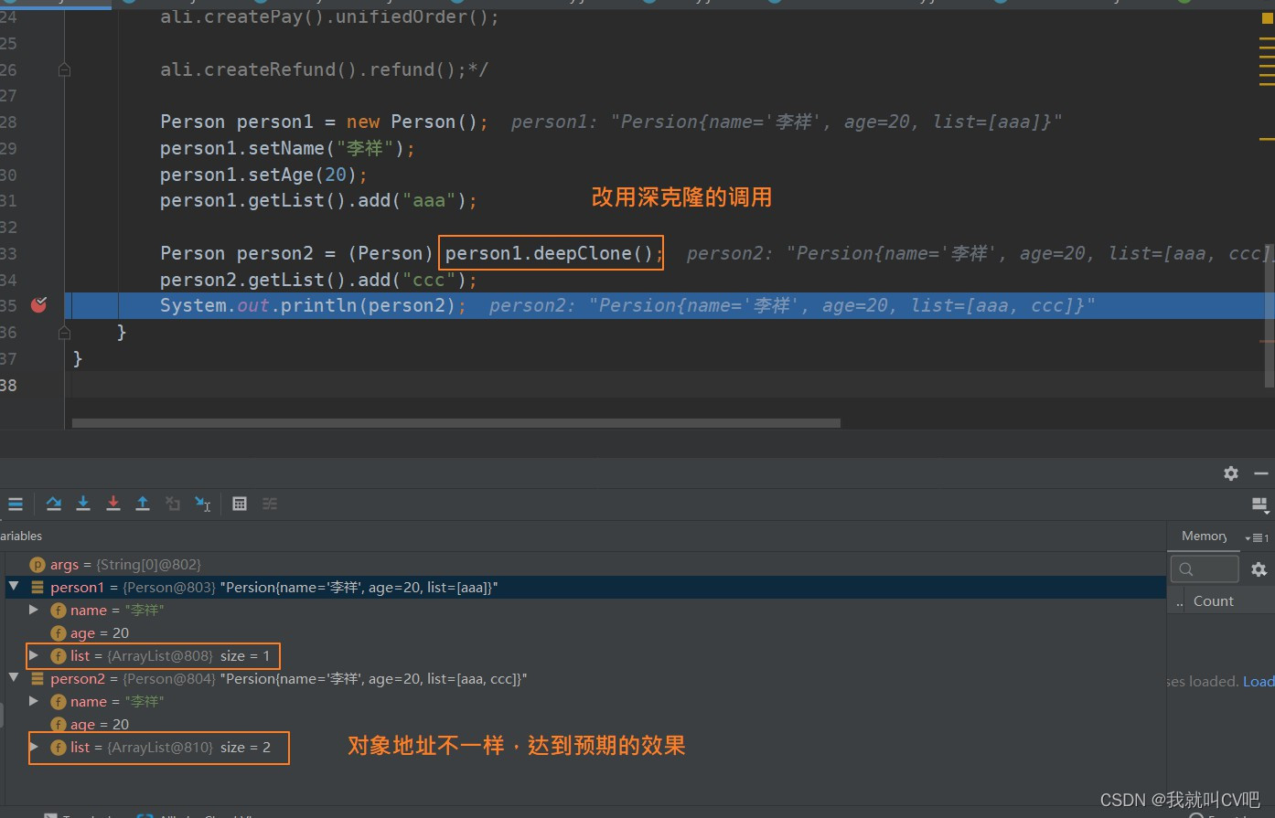
Task: Click the Step Into debugger icon
Action: pos(83,504)
